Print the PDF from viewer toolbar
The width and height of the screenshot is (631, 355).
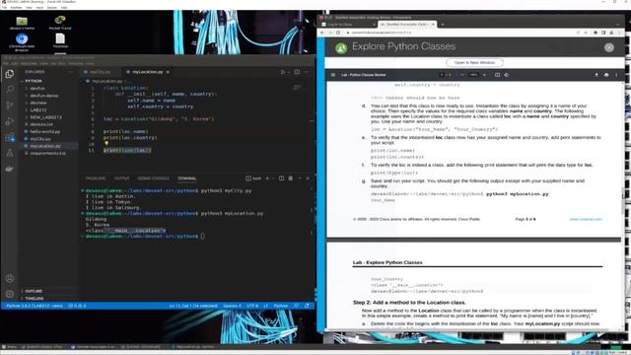(606, 75)
